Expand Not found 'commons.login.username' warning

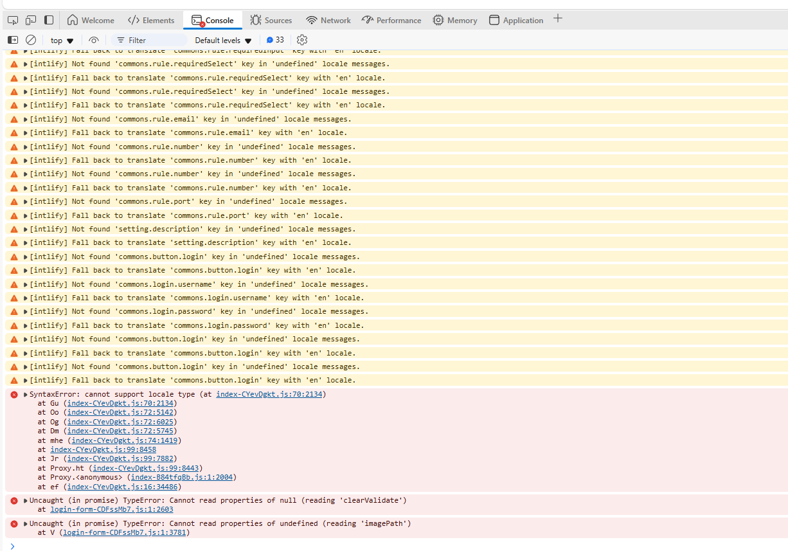tap(26, 284)
